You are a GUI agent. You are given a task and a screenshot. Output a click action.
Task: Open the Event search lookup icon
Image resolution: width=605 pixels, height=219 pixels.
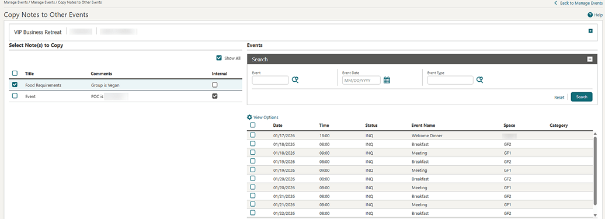295,80
